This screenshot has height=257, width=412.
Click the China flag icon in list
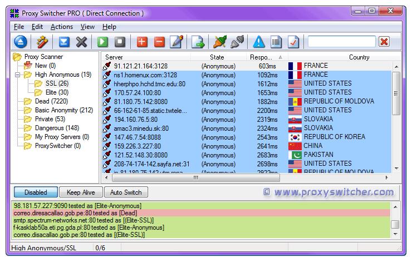(295, 146)
